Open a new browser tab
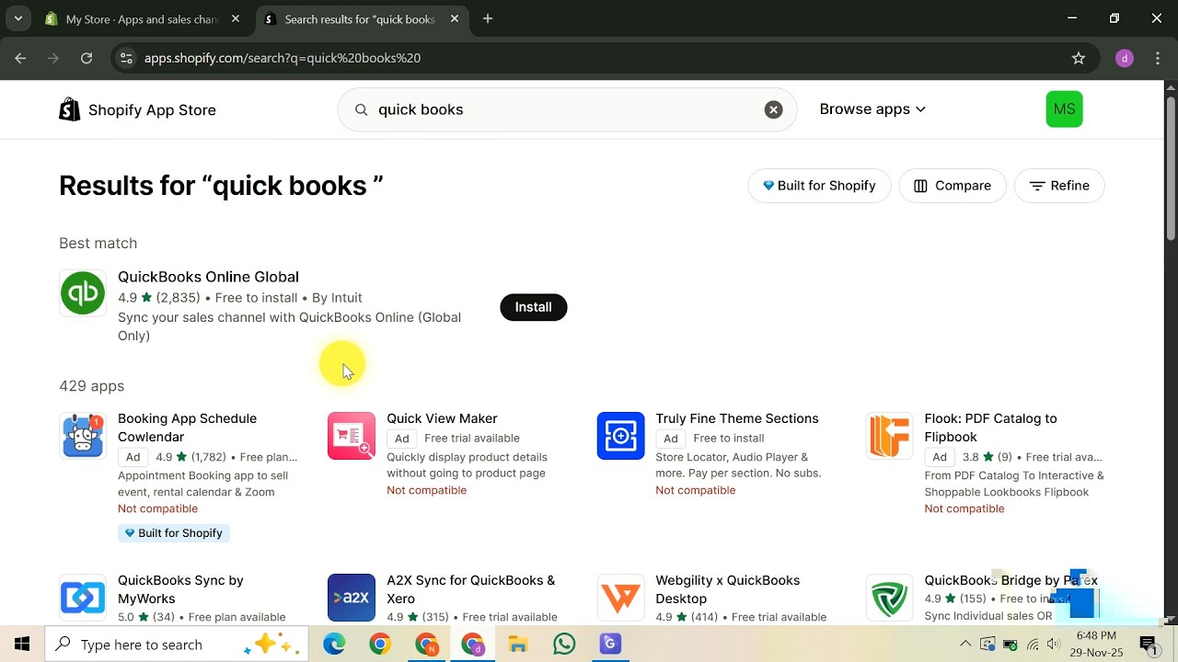1178x662 pixels. click(488, 18)
